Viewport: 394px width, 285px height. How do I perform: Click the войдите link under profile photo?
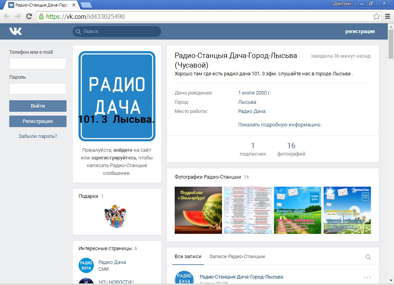tap(123, 150)
